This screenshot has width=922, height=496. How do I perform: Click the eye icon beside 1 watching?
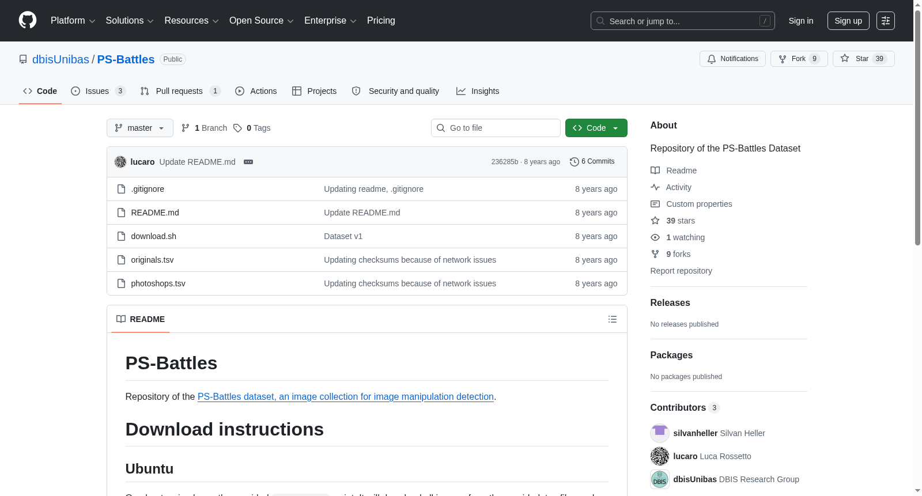[655, 237]
